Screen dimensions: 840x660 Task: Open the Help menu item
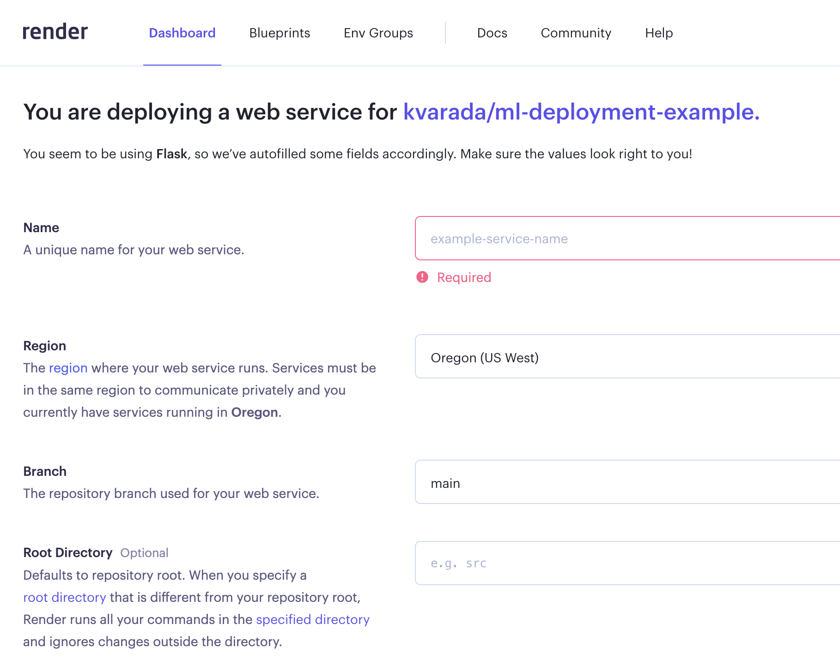click(x=658, y=33)
